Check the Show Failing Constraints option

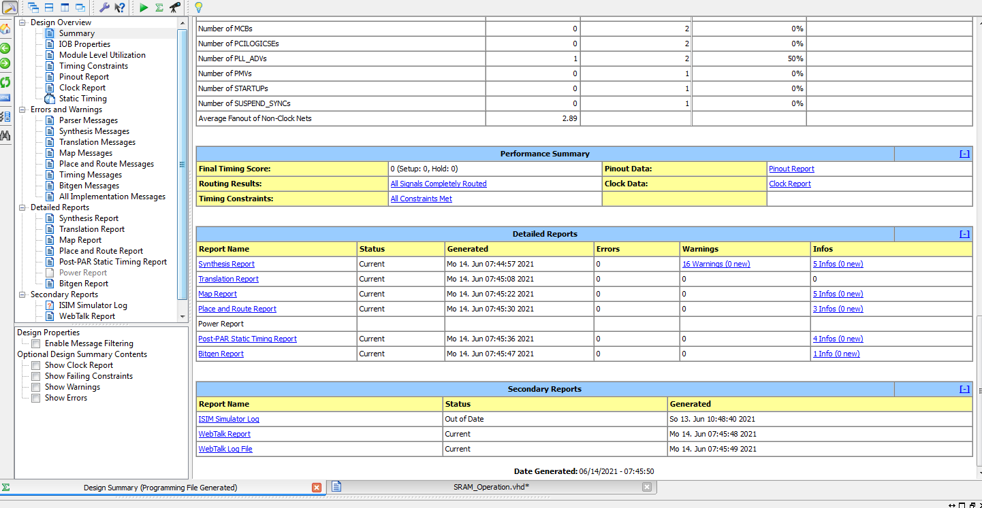click(35, 376)
